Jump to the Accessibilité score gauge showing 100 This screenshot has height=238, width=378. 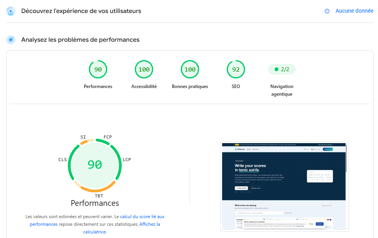[144, 69]
